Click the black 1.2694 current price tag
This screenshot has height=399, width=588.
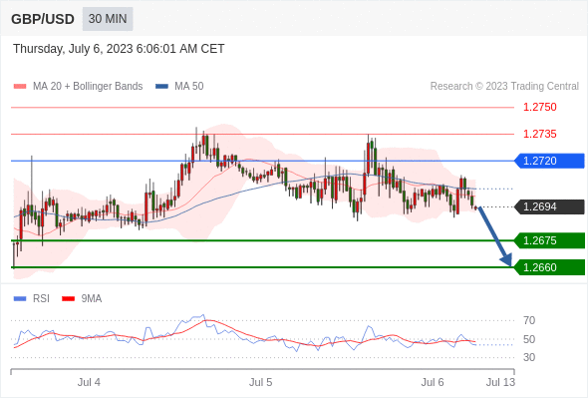[x=549, y=206]
